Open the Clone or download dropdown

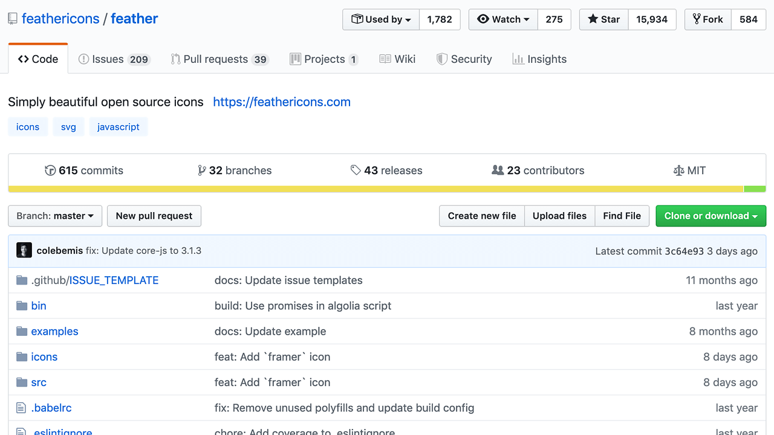[x=711, y=216]
